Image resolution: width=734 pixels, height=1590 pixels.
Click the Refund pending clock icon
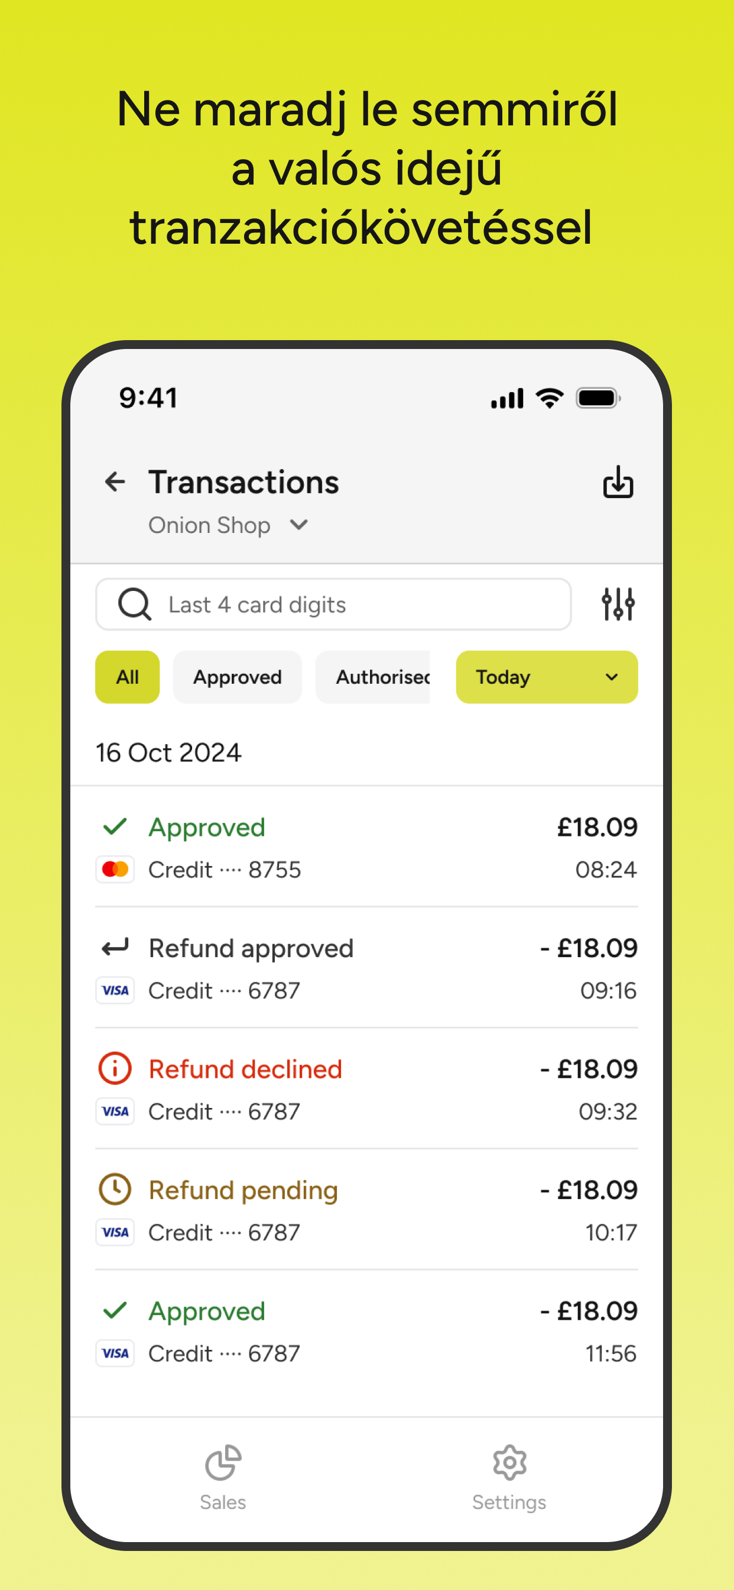pyautogui.click(x=115, y=1190)
